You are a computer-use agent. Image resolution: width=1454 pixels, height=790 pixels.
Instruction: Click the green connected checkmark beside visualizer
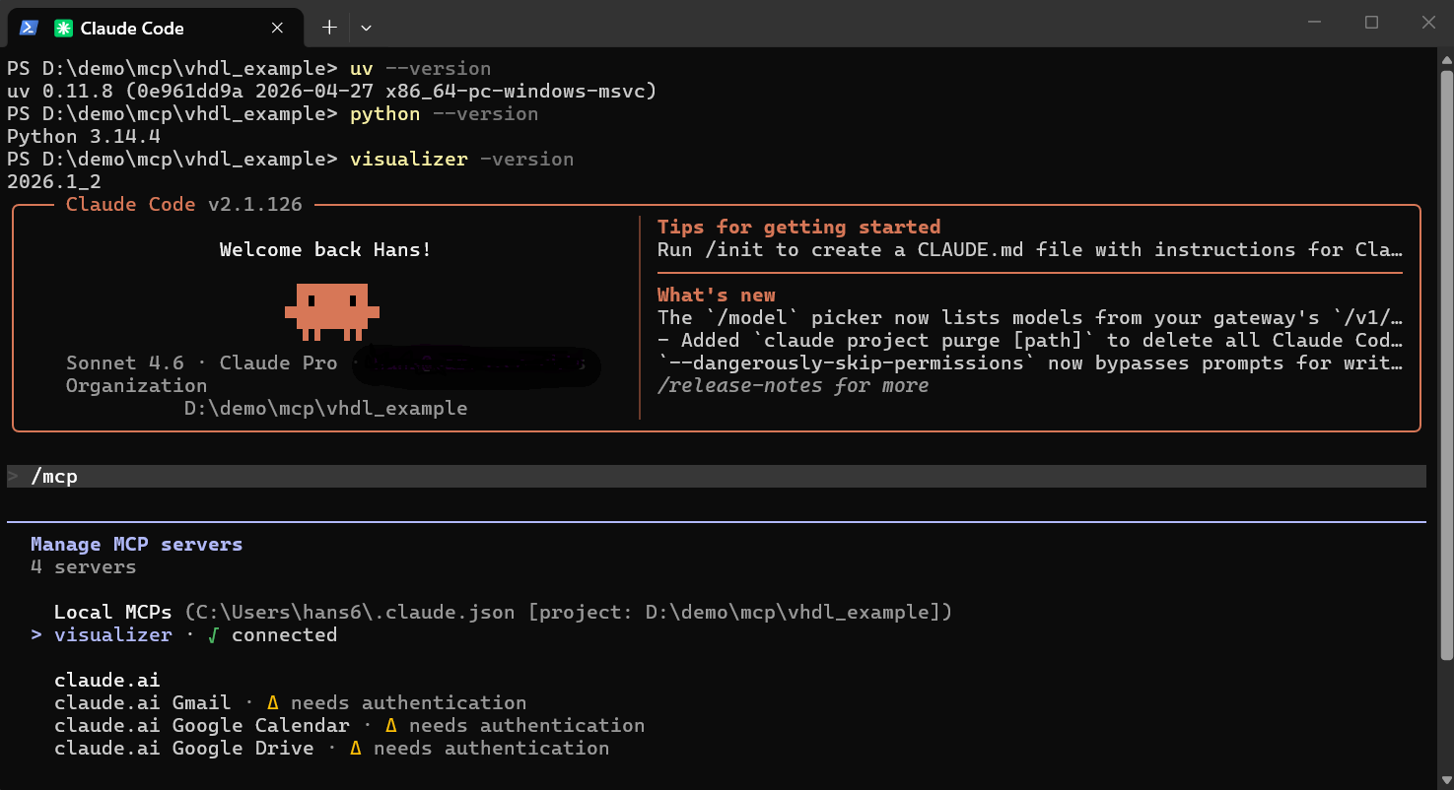212,635
